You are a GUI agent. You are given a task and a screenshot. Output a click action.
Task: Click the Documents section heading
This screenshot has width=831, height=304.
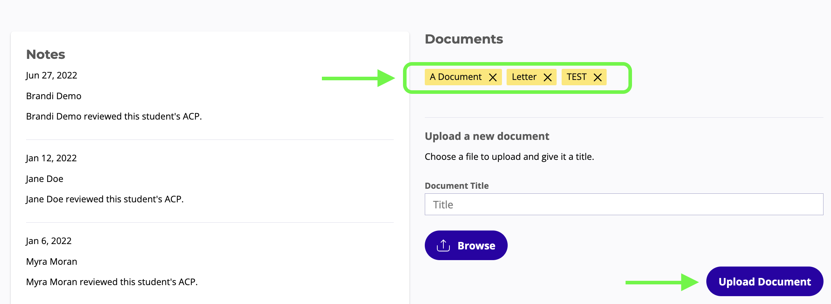[x=464, y=39]
